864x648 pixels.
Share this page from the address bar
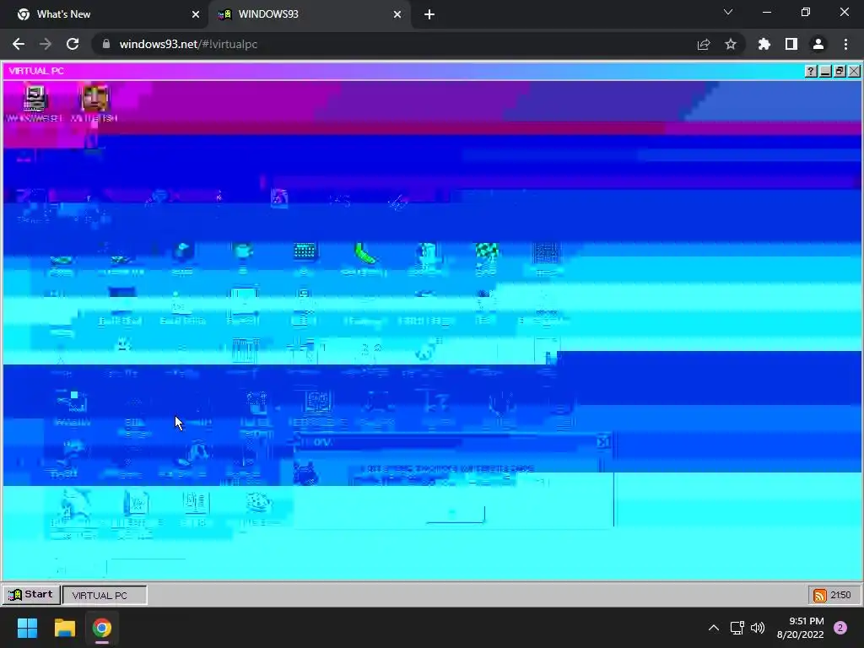tap(704, 44)
